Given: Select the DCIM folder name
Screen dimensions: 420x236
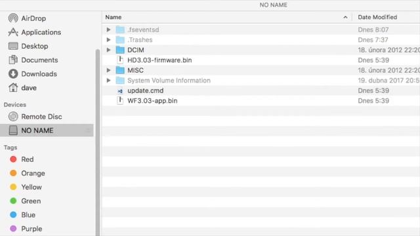Looking at the screenshot, I should 136,50.
